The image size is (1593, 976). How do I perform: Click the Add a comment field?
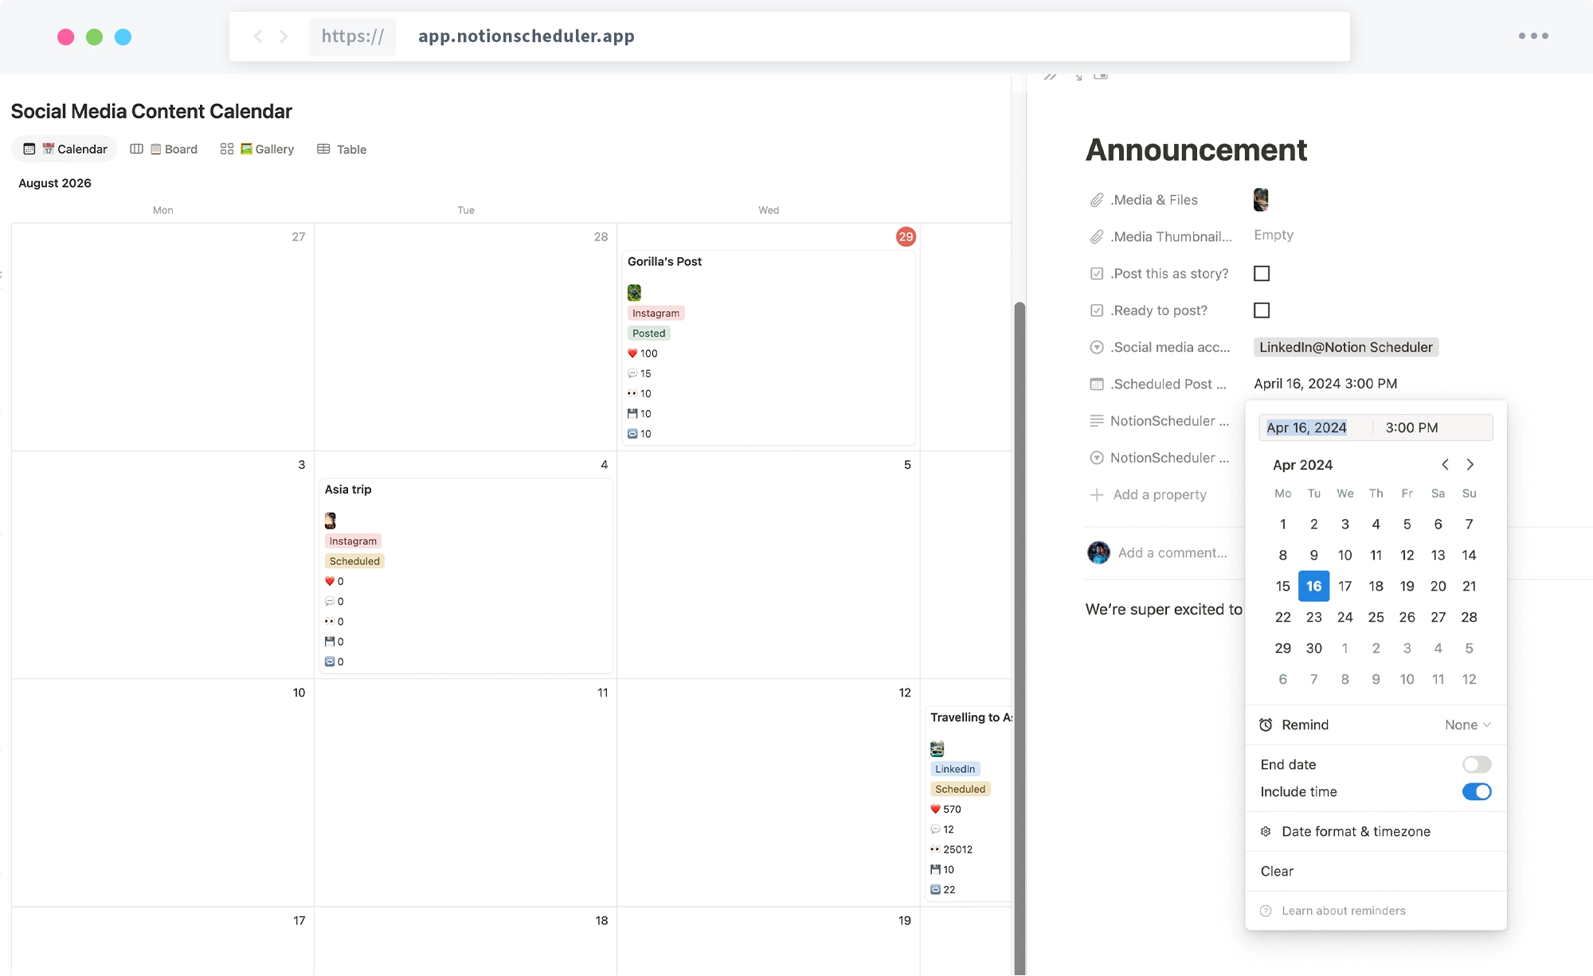click(x=1172, y=552)
